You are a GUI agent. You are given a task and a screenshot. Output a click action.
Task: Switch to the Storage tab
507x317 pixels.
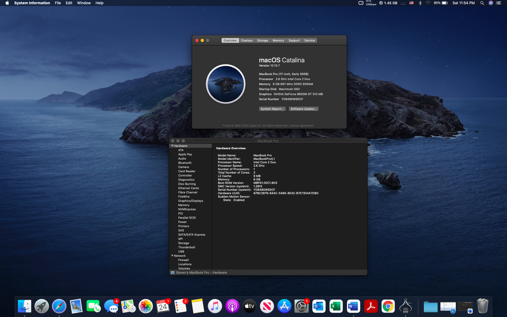pyautogui.click(x=262, y=40)
